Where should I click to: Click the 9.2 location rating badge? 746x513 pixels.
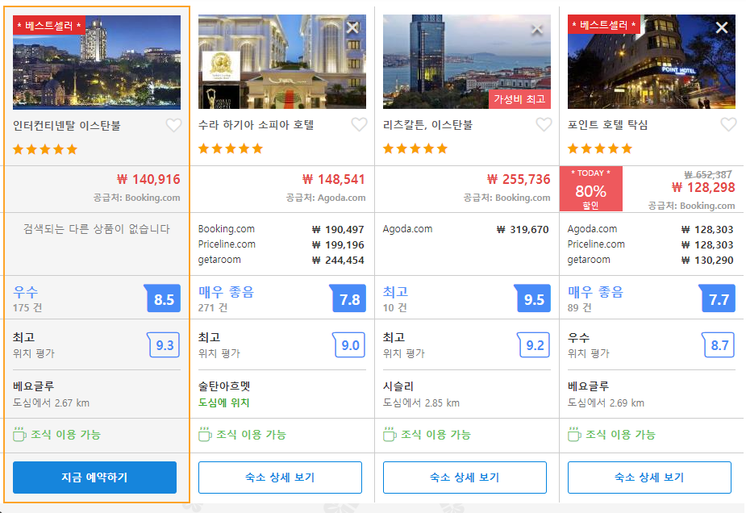click(x=534, y=345)
